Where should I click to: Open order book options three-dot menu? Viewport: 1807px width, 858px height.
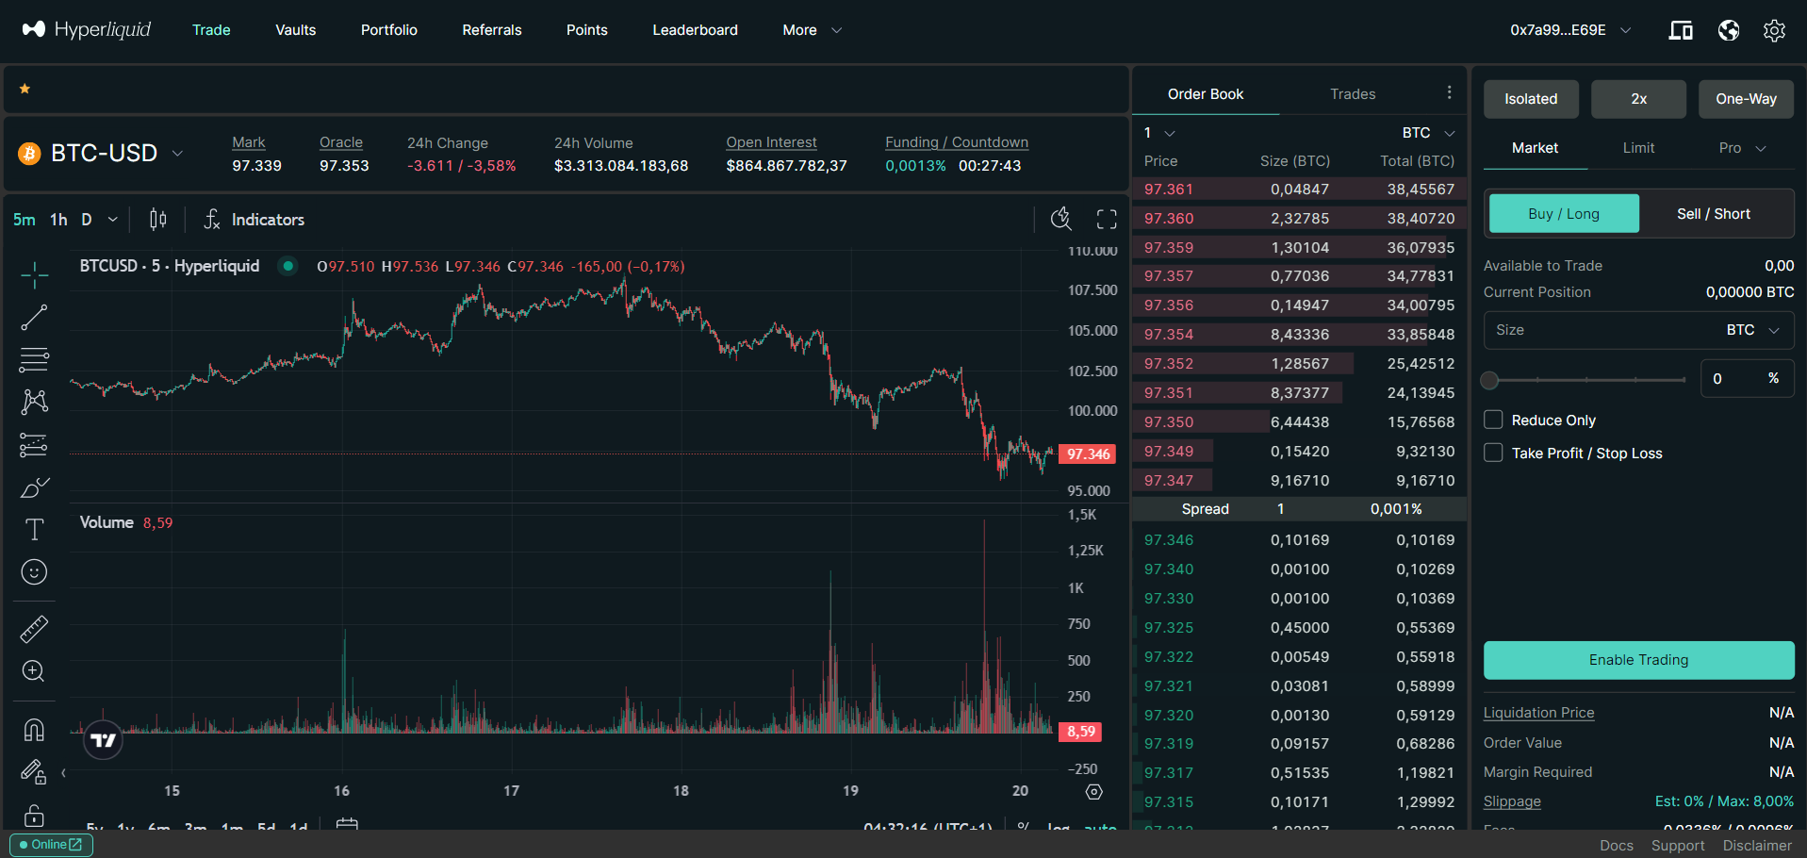coord(1450,92)
